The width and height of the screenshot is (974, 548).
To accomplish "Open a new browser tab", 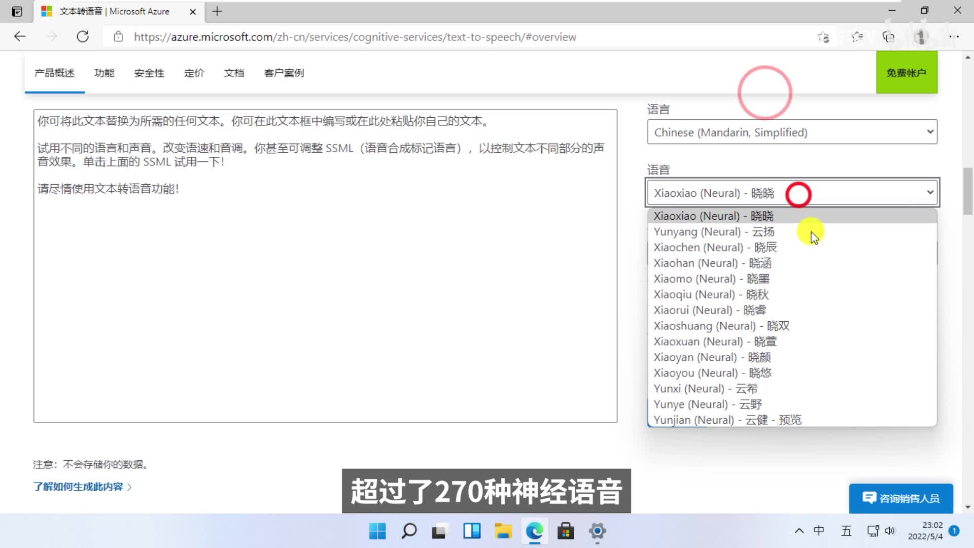I will tap(217, 11).
